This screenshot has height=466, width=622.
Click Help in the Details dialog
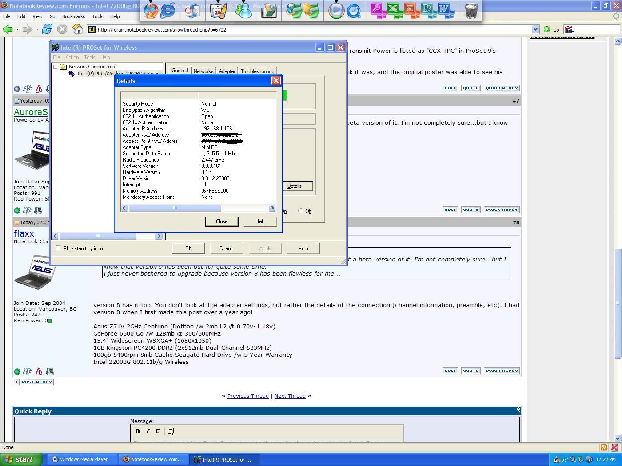(x=260, y=221)
